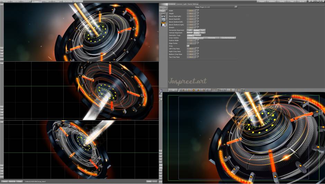325x184 pixels.
Task: Set Horizontal Alignment to Left
Action: (190, 30)
